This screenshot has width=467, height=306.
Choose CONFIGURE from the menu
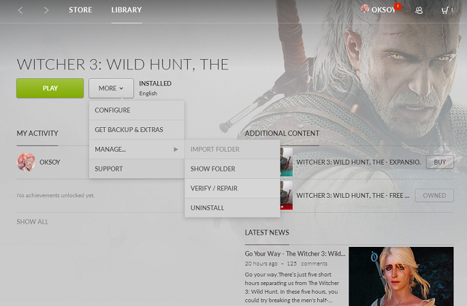tap(137, 110)
